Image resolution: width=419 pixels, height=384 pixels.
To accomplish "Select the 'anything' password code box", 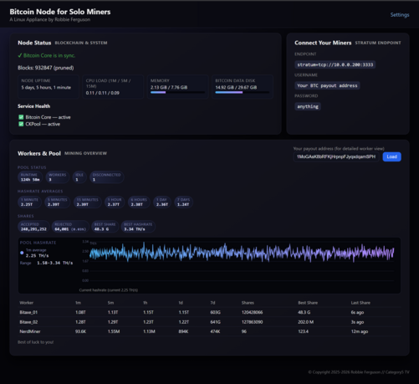I will coord(308,106).
